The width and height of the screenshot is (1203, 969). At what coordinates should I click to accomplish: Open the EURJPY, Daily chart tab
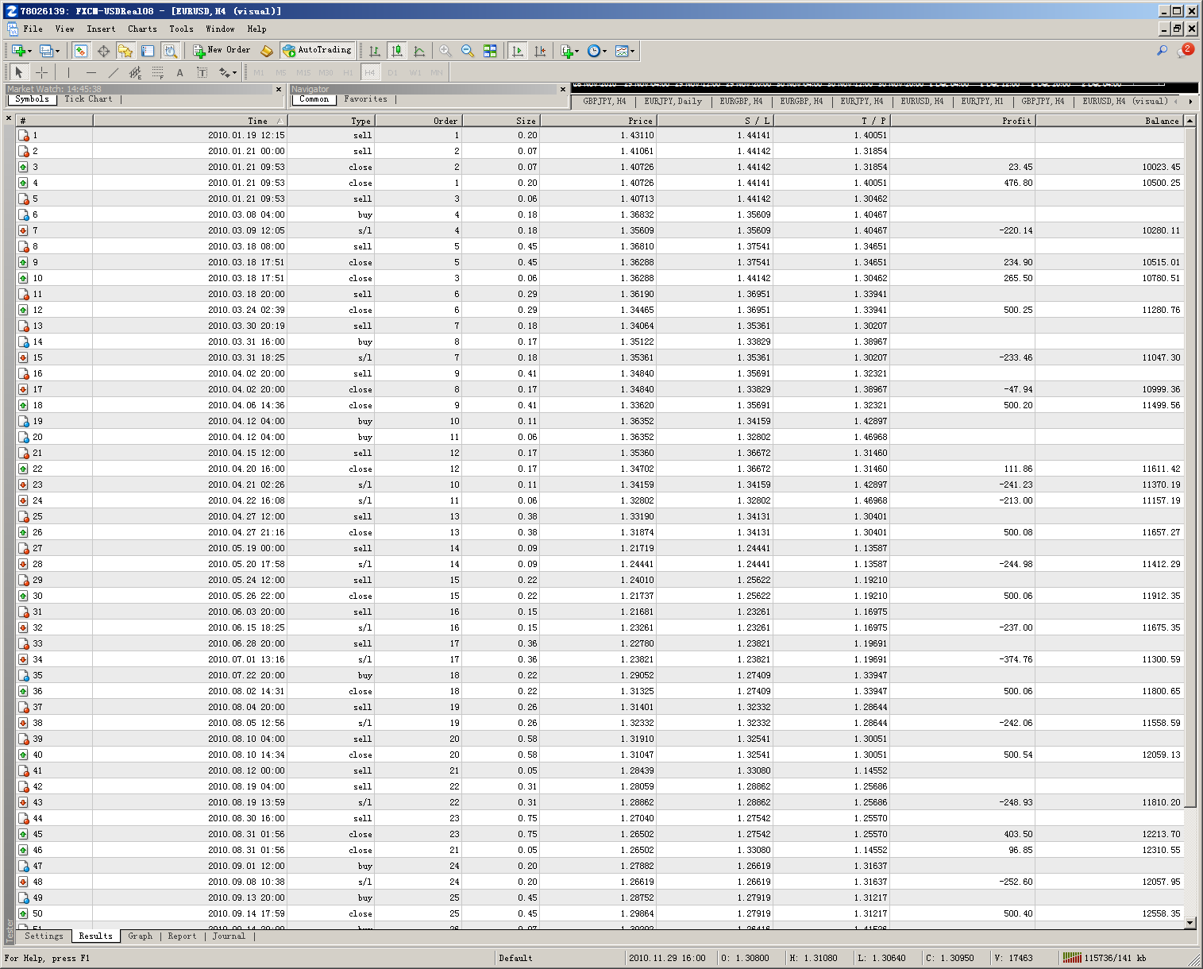click(x=673, y=102)
